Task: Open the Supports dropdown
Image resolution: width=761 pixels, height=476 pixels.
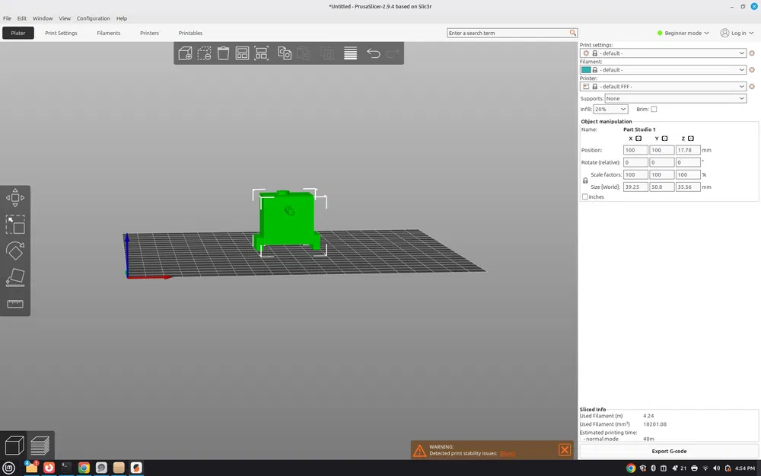Action: click(676, 98)
